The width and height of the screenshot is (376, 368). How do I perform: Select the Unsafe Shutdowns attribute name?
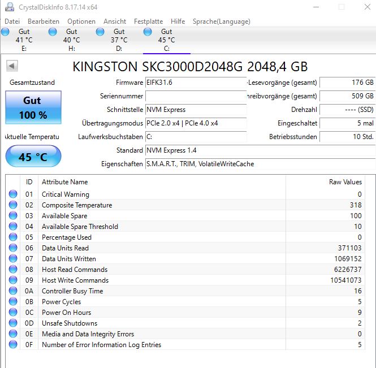(70, 323)
